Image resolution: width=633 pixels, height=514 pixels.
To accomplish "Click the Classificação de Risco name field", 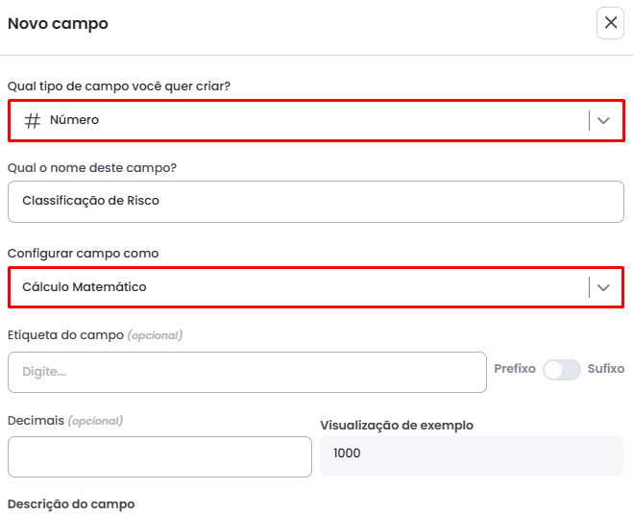I will 315,202.
